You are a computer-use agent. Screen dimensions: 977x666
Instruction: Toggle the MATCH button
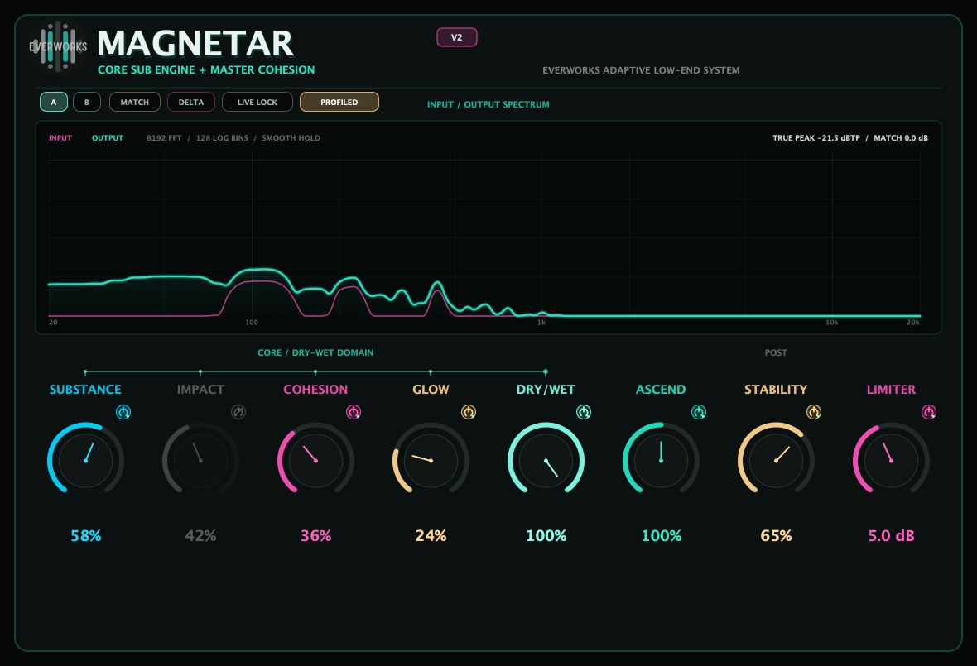pos(135,102)
